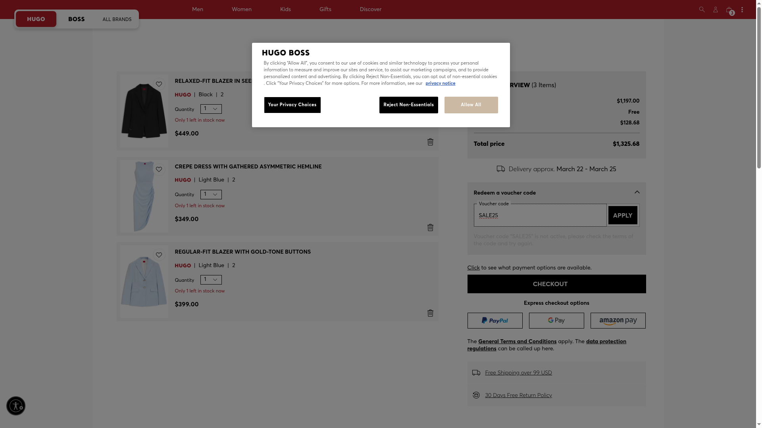Click the voucher code input field
The image size is (762, 428).
pyautogui.click(x=540, y=216)
